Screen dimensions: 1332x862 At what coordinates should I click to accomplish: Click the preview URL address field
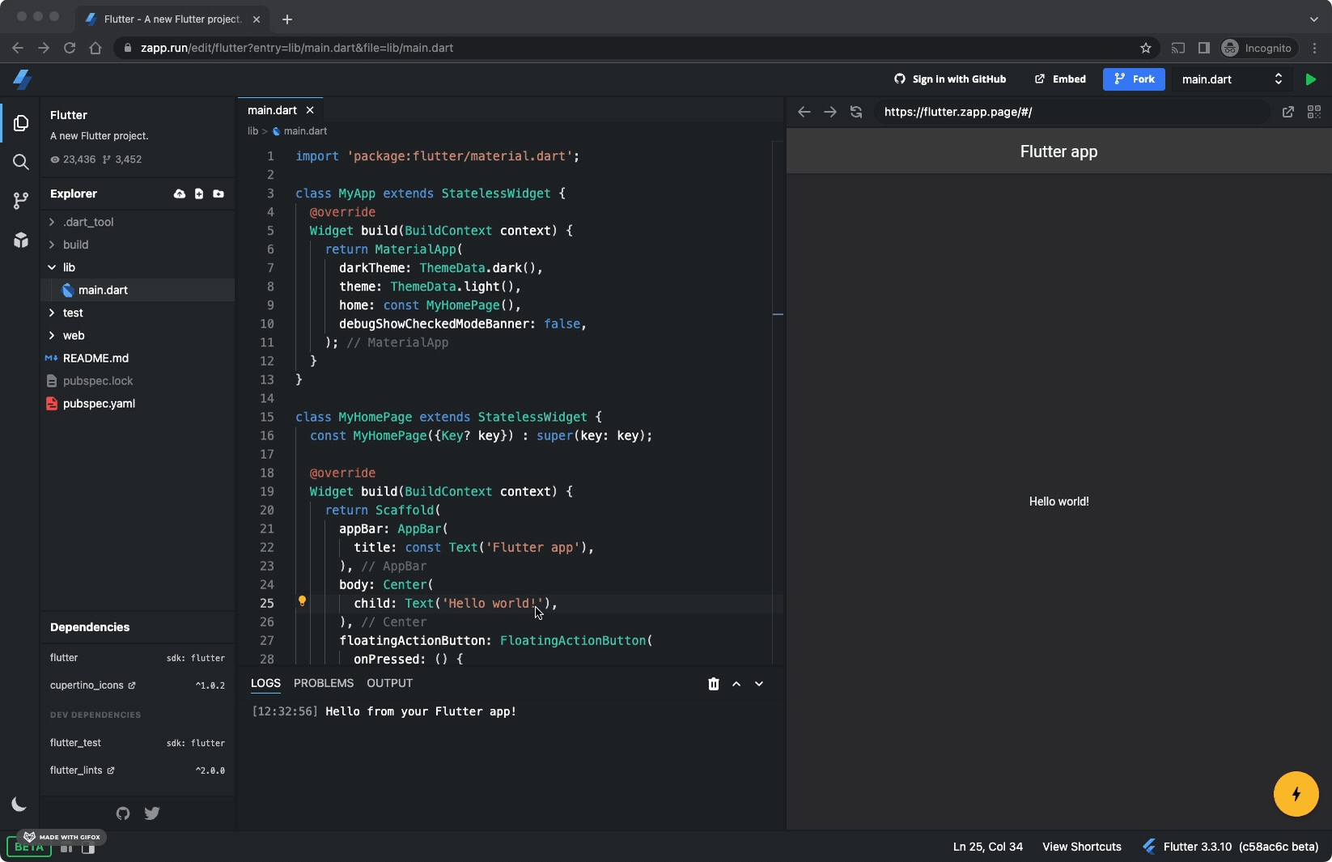point(1073,112)
